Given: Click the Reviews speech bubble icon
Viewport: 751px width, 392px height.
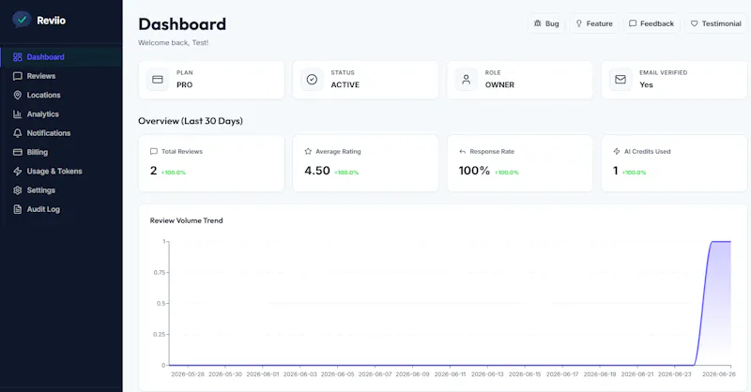Looking at the screenshot, I should click(x=18, y=76).
